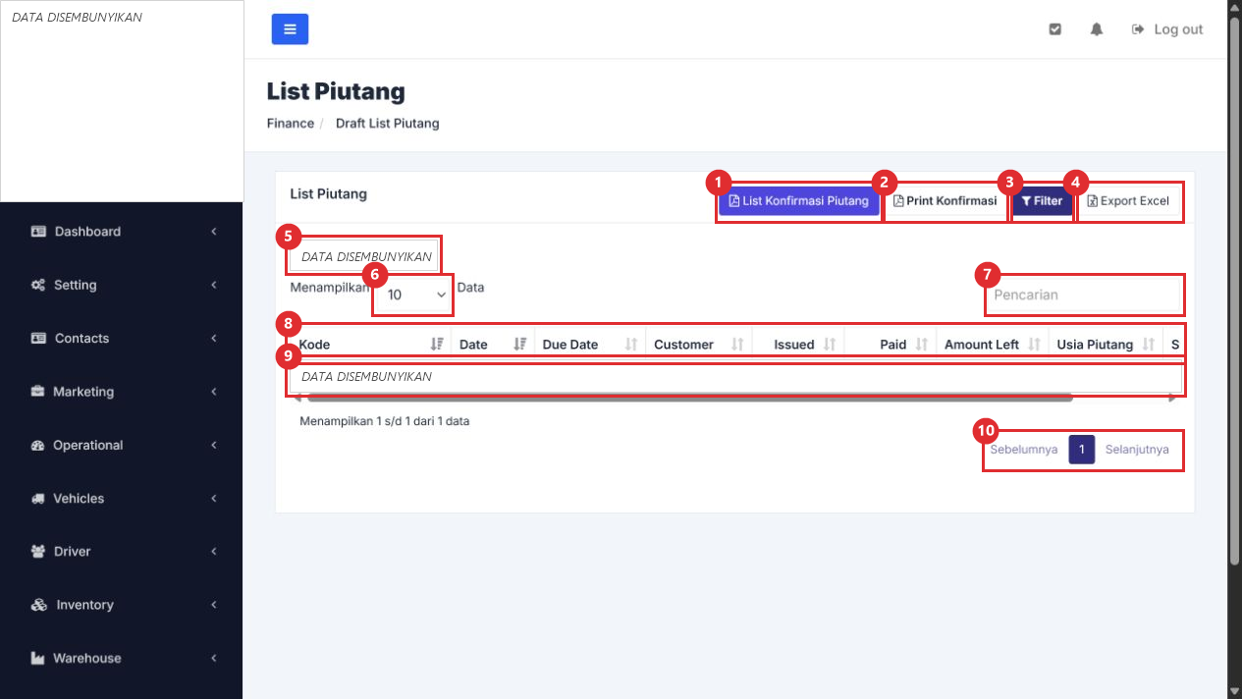Viewport: 1242px width, 699px height.
Task: Focus the Pencarian search field
Action: [x=1083, y=295]
